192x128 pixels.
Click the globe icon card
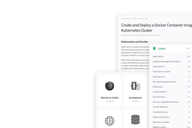click(110, 121)
